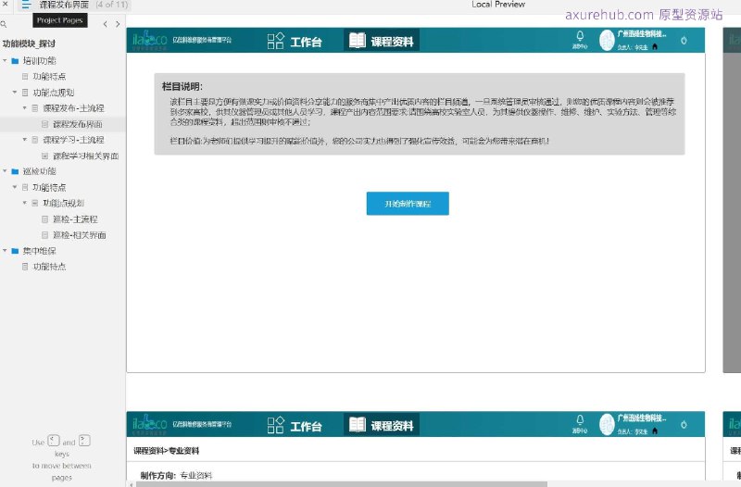Click the 培训功能 folder icon
741x487 pixels.
point(15,61)
